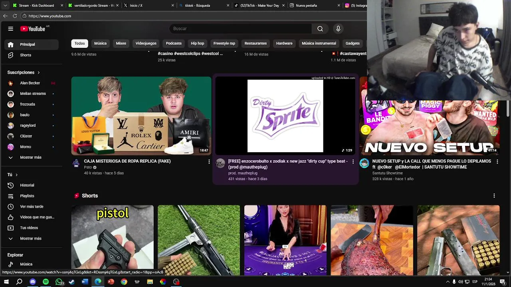Open Santutu Showtime channel avatar

pyautogui.click(x=364, y=163)
